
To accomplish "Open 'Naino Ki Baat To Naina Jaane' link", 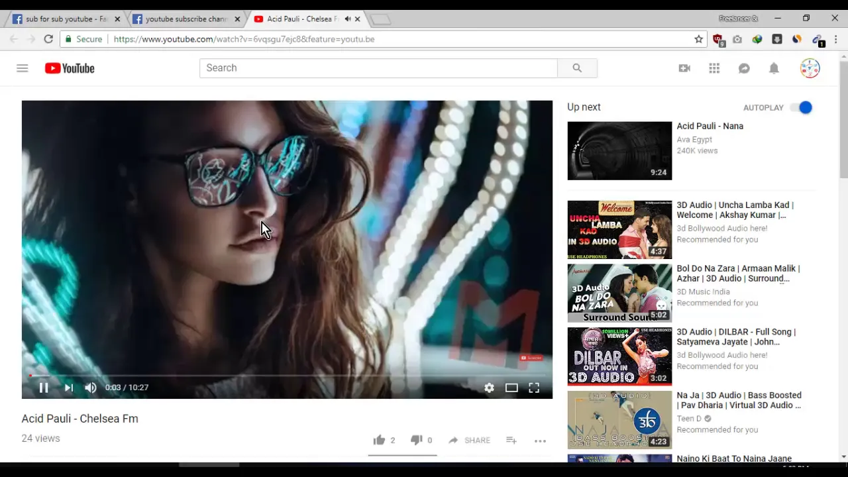I will point(733,458).
